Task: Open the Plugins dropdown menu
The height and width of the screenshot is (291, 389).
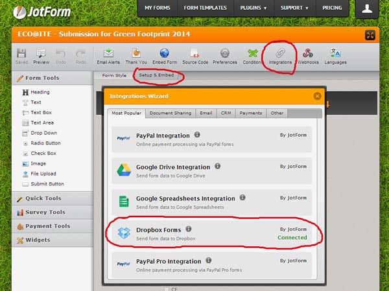Action: (x=253, y=8)
